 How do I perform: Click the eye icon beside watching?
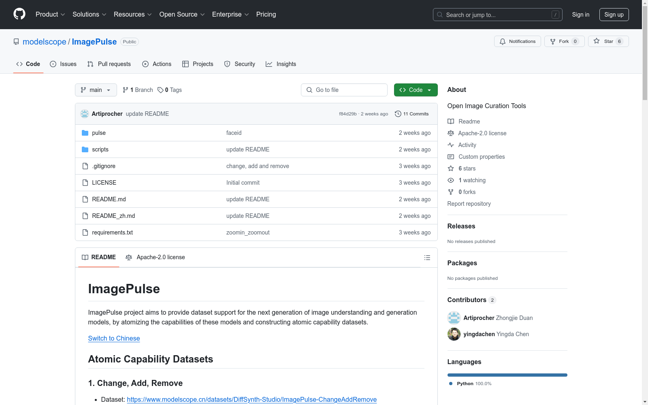[451, 180]
